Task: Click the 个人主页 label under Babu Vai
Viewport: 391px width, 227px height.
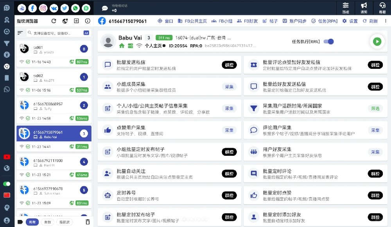Action: [153, 46]
